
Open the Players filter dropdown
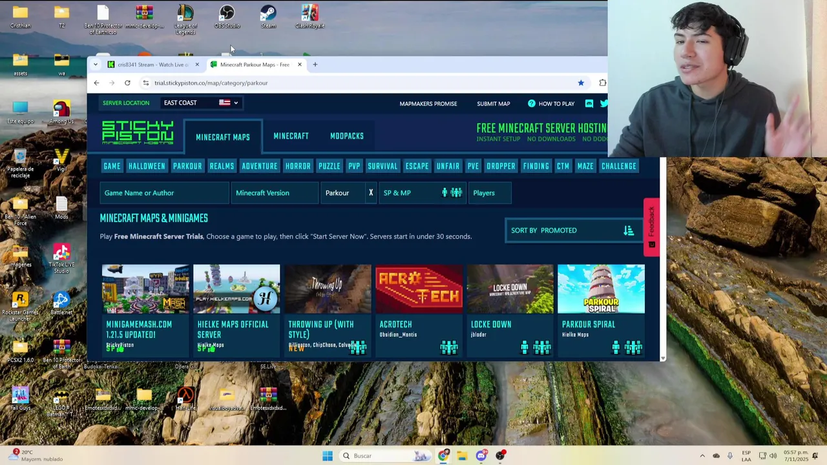(x=490, y=192)
